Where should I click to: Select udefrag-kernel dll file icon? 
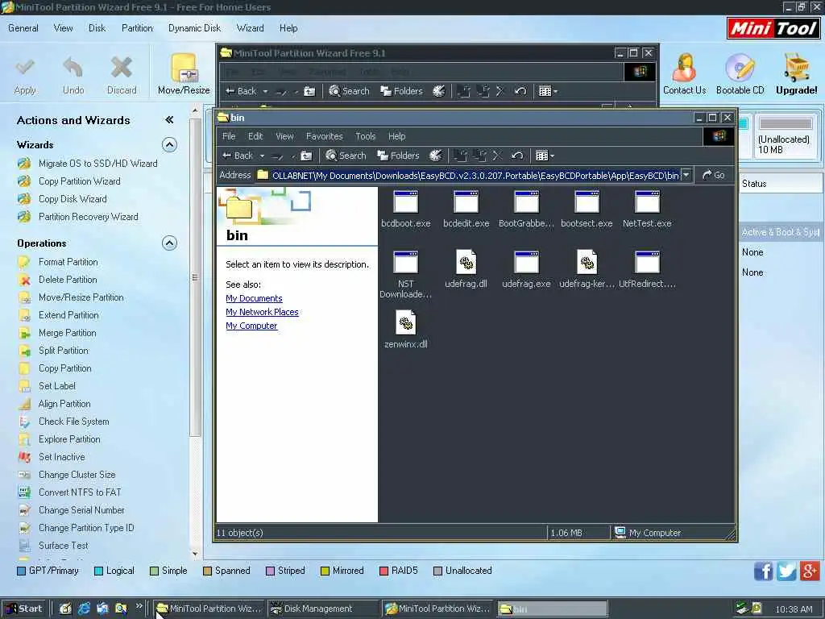click(x=587, y=262)
